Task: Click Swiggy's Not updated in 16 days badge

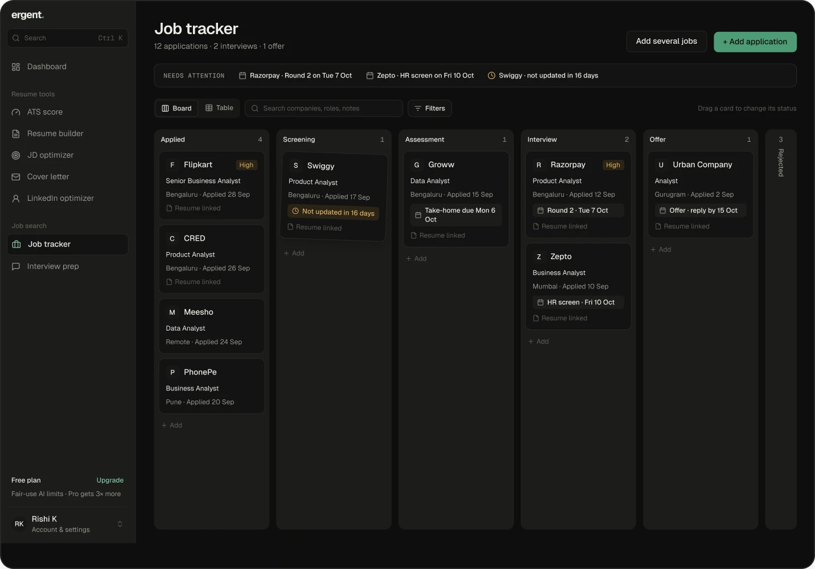Action: [x=333, y=212]
